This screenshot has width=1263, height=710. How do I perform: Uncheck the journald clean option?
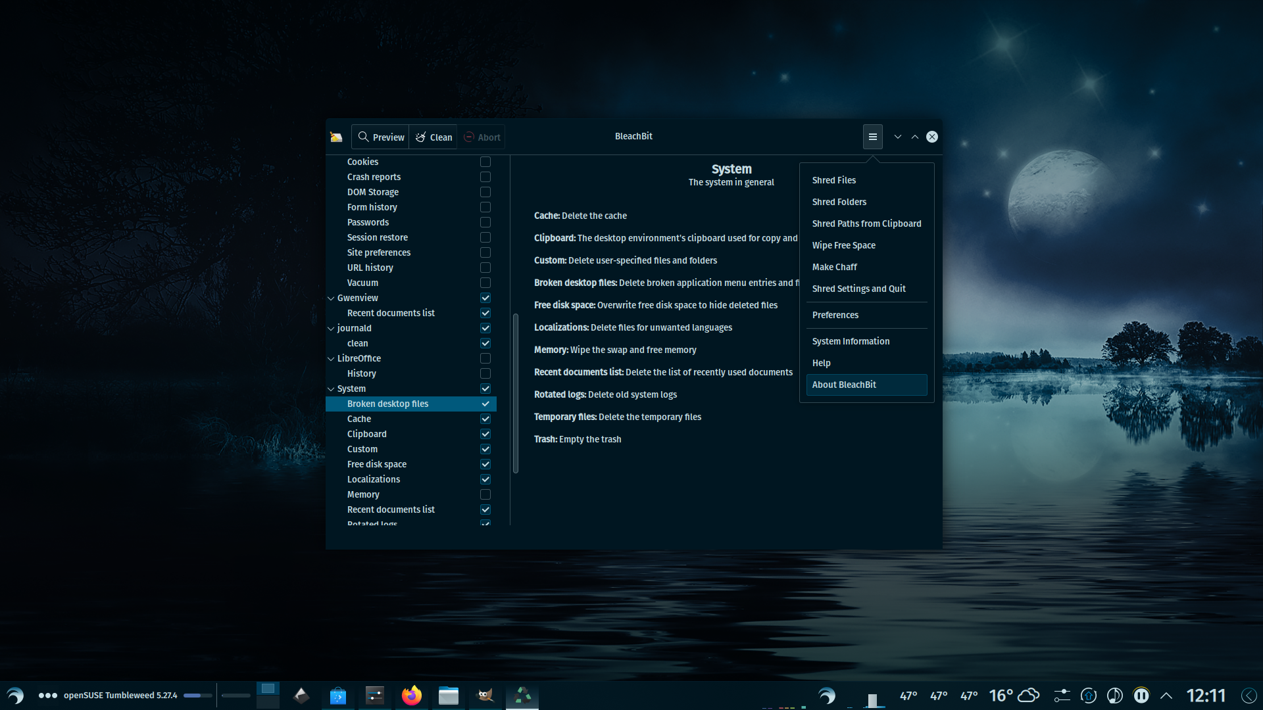pyautogui.click(x=485, y=343)
